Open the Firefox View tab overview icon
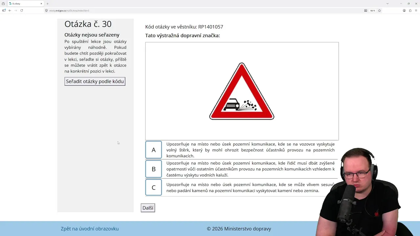 click(3, 4)
